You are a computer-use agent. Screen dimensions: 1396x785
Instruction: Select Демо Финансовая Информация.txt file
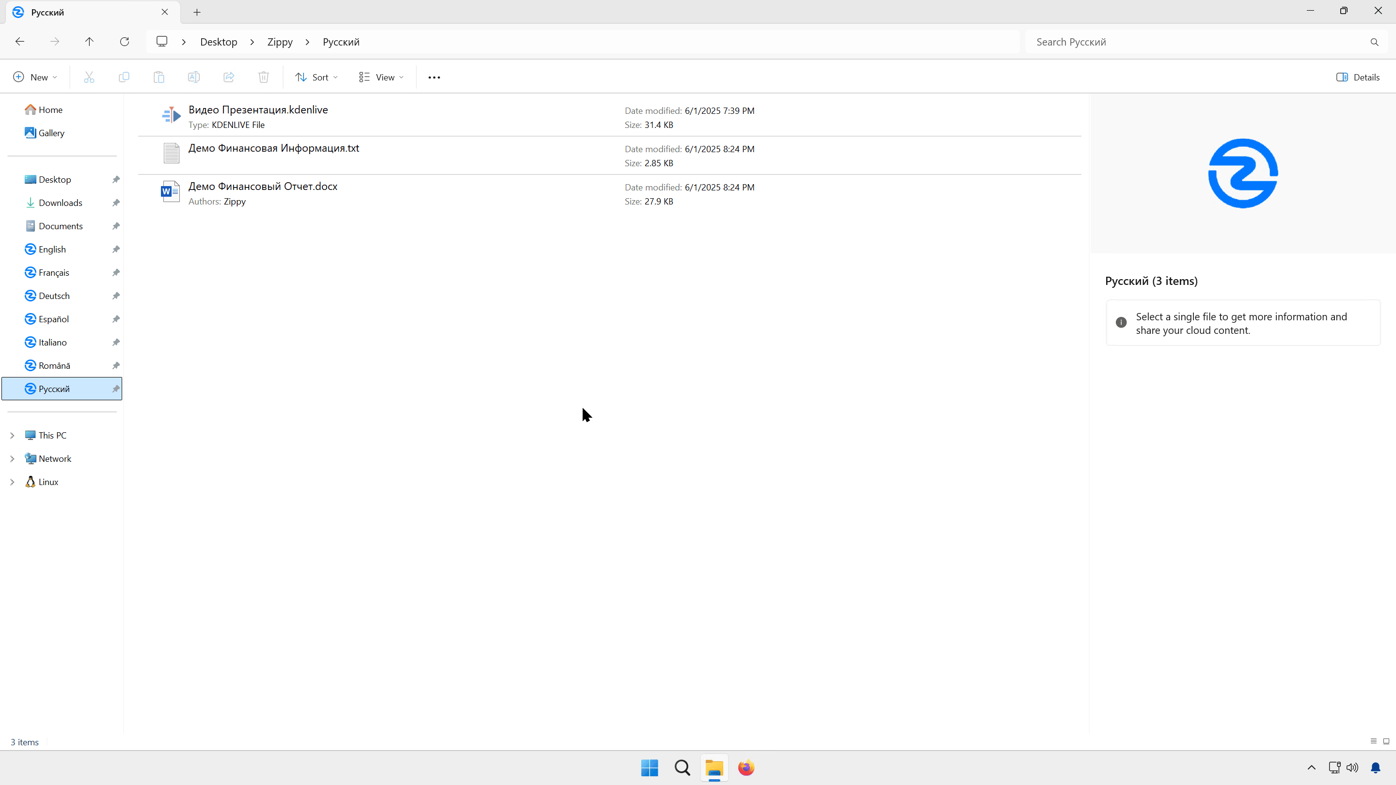click(610, 155)
